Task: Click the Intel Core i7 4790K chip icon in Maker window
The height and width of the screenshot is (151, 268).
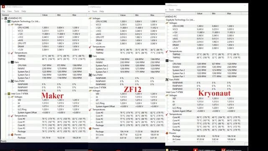Action: 9,94
